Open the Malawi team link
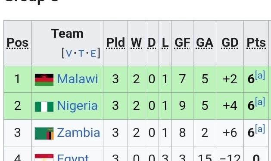 coord(78,79)
